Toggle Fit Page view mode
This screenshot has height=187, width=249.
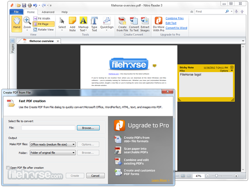pyautogui.click(x=44, y=24)
